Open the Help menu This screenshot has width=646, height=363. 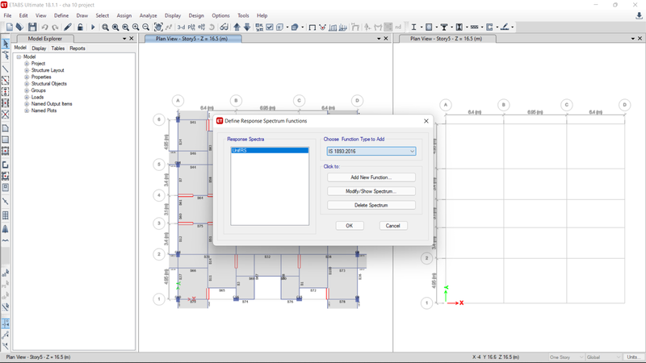[x=262, y=15]
